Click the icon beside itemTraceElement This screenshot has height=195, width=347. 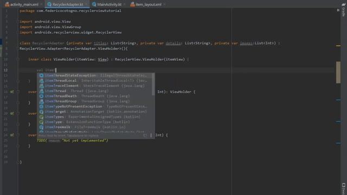point(41,86)
